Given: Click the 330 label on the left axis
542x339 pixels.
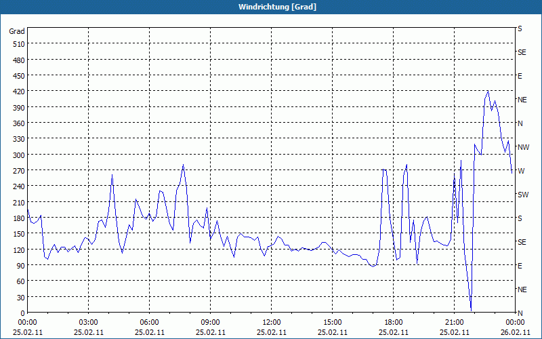Looking at the screenshot, I should coord(19,139).
